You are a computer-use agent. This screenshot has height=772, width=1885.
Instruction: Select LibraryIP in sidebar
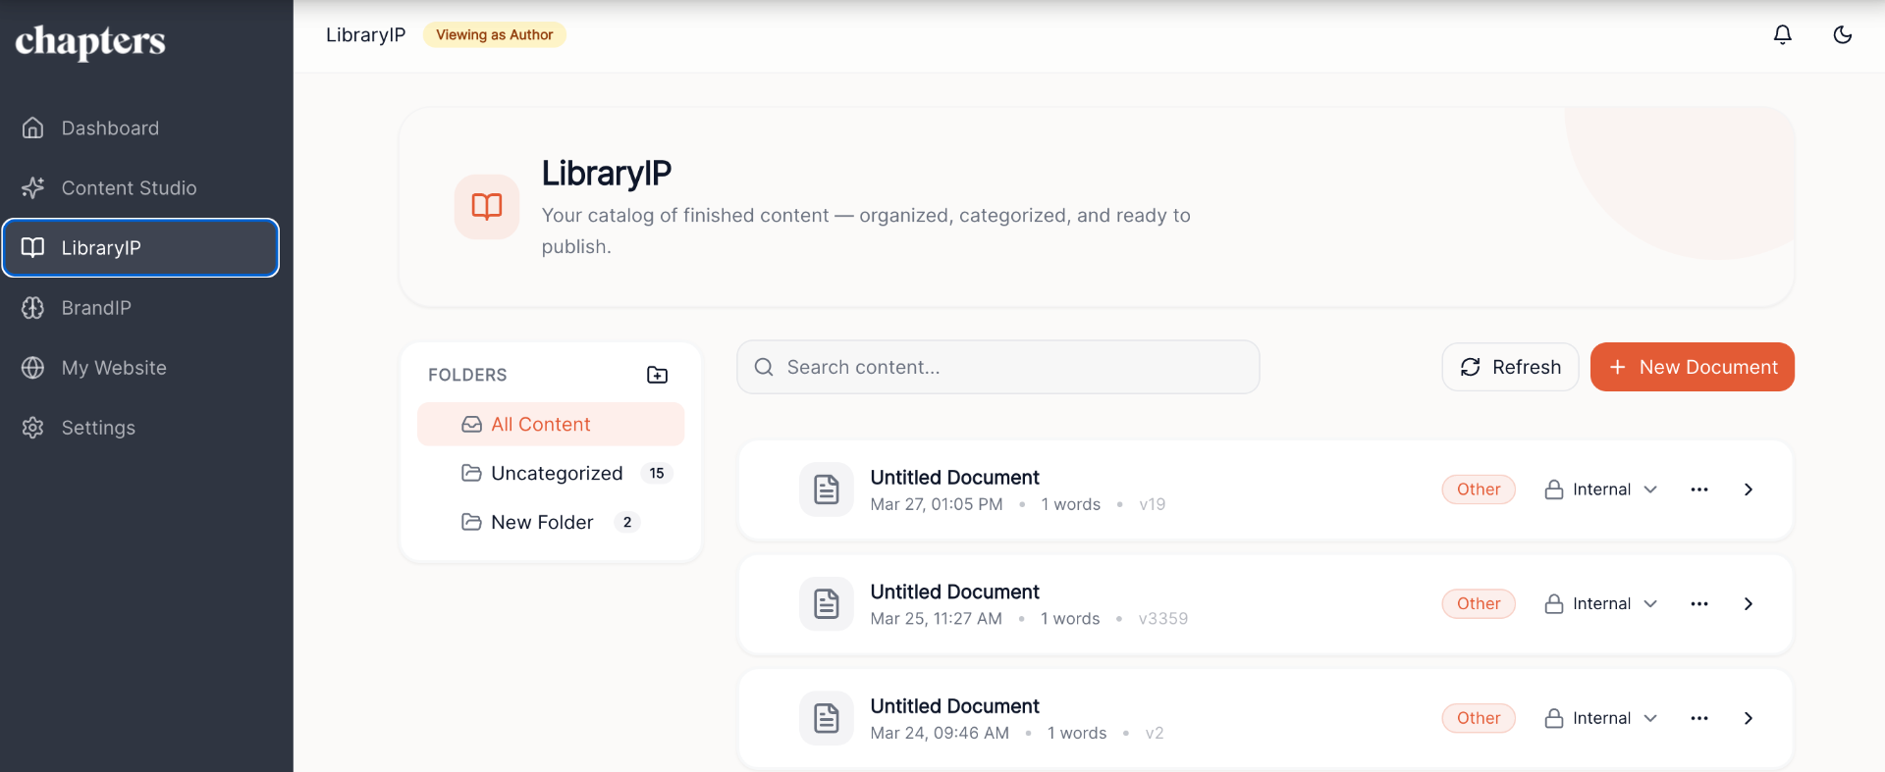140,247
